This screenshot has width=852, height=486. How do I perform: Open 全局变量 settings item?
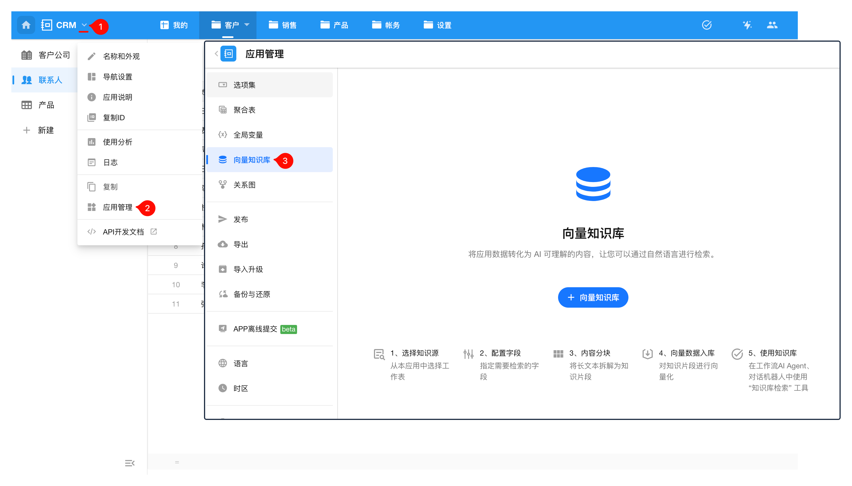point(248,135)
